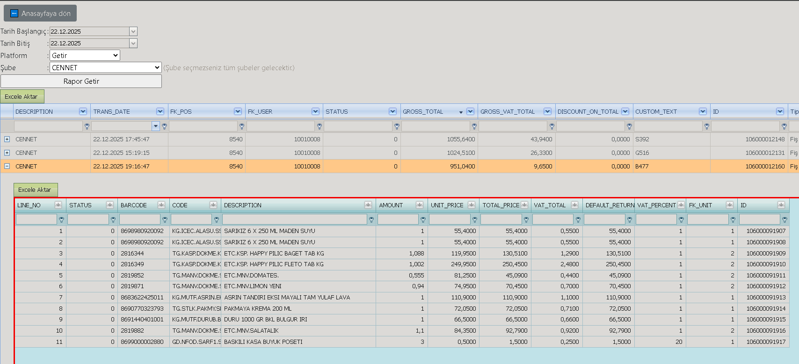Viewport: 799px width, 364px height.
Task: Click upper Excele Aktar export button
Action: pyautogui.click(x=22, y=96)
